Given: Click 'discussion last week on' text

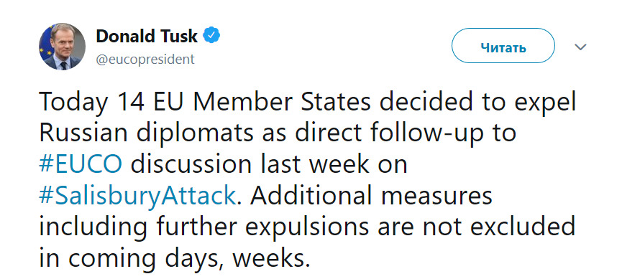Looking at the screenshot, I should 269,165.
